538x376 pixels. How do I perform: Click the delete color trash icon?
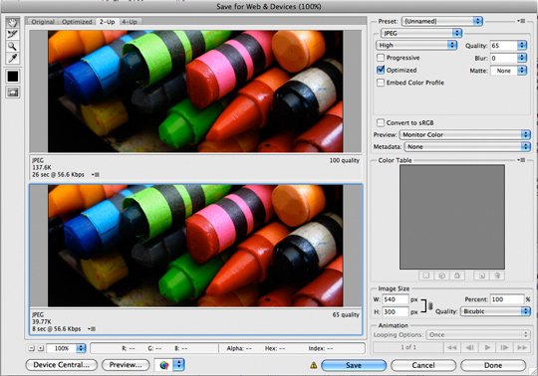click(497, 276)
